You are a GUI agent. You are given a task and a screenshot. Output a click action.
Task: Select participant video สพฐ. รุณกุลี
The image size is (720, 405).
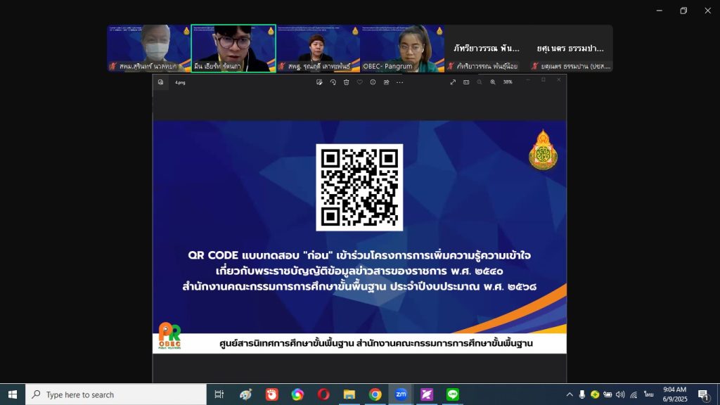[x=319, y=49]
